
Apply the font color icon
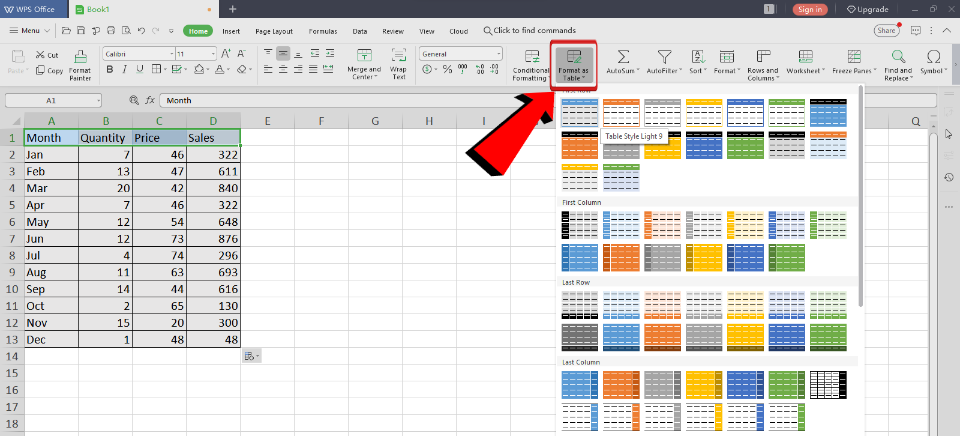tap(220, 69)
